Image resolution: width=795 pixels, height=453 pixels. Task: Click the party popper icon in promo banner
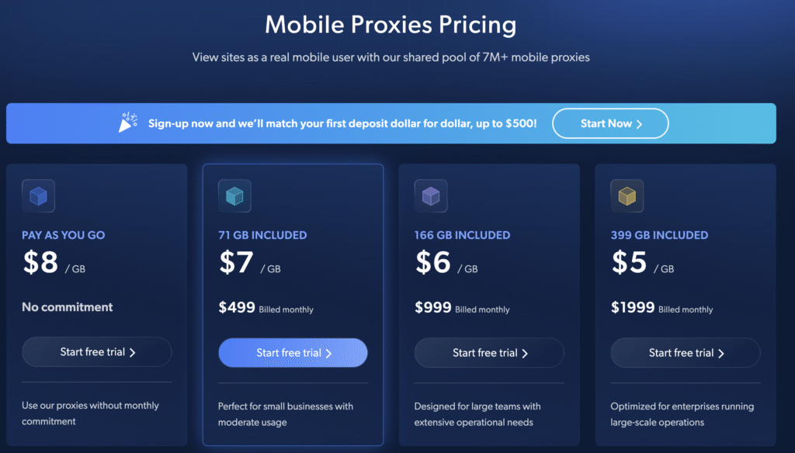[128, 123]
